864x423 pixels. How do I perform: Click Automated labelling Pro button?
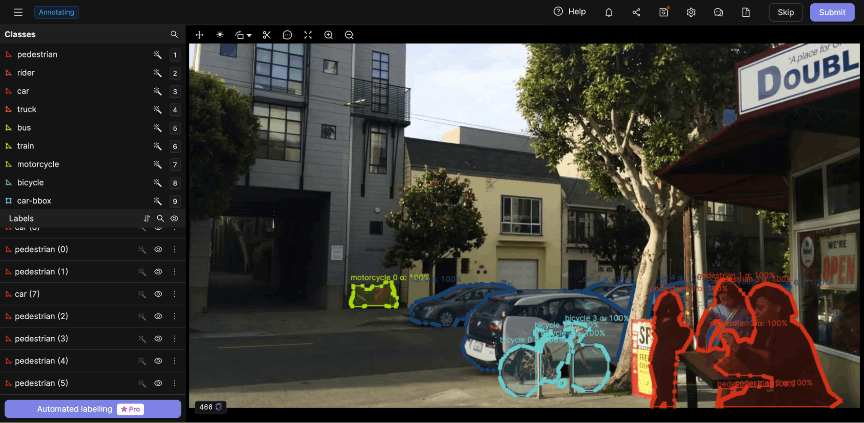point(93,409)
